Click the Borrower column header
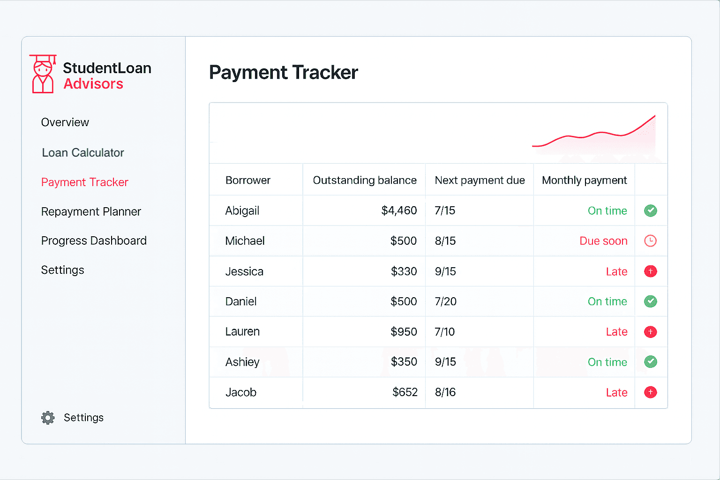The width and height of the screenshot is (720, 480). pos(248,180)
